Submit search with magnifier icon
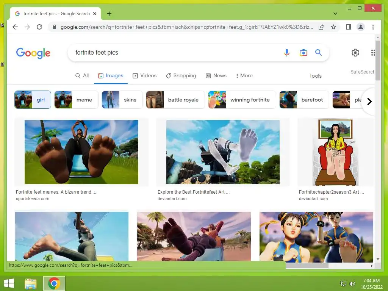This screenshot has height=291, width=388. point(318,52)
